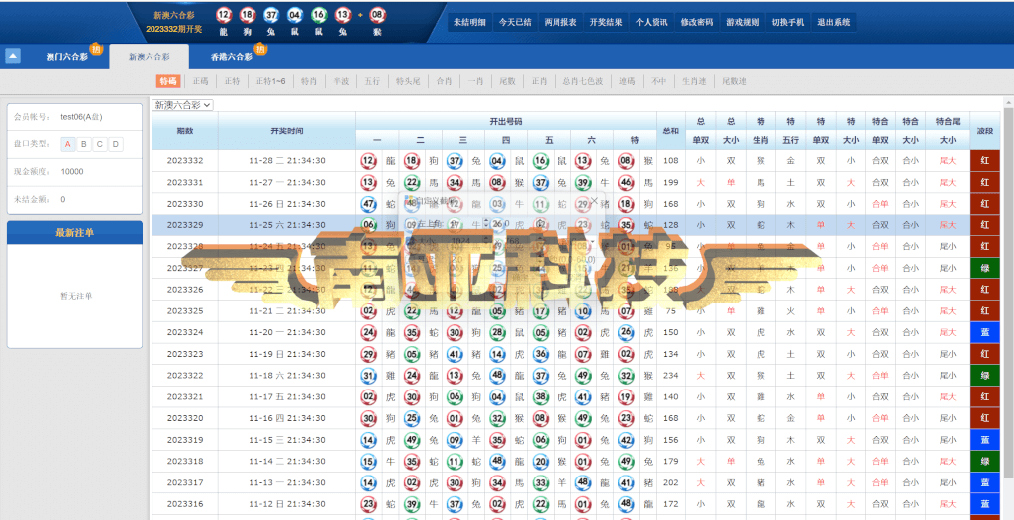The height and width of the screenshot is (520, 1014).
Task: Click ball 20 in row 2023318
Action: 541,461
